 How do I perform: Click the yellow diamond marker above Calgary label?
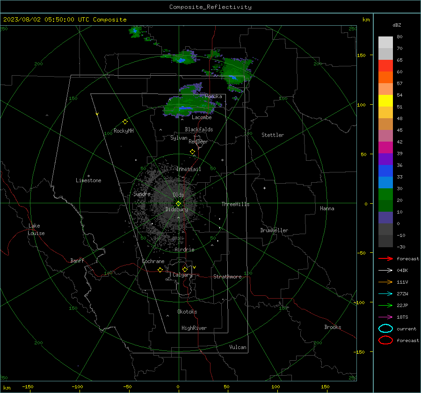coord(185,269)
